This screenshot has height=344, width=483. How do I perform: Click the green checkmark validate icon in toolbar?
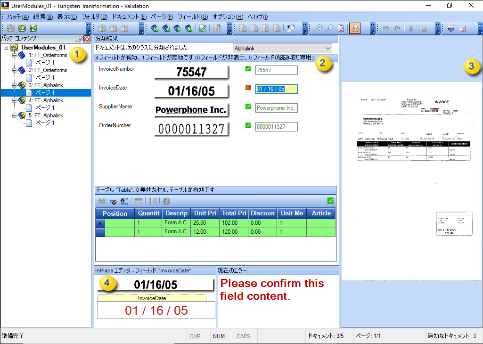[202, 28]
